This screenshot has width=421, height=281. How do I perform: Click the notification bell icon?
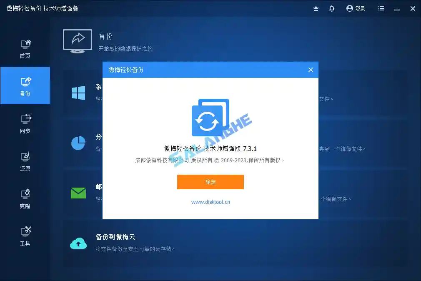331,8
